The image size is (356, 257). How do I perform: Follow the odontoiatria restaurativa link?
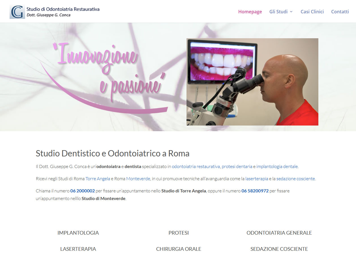(x=196, y=166)
